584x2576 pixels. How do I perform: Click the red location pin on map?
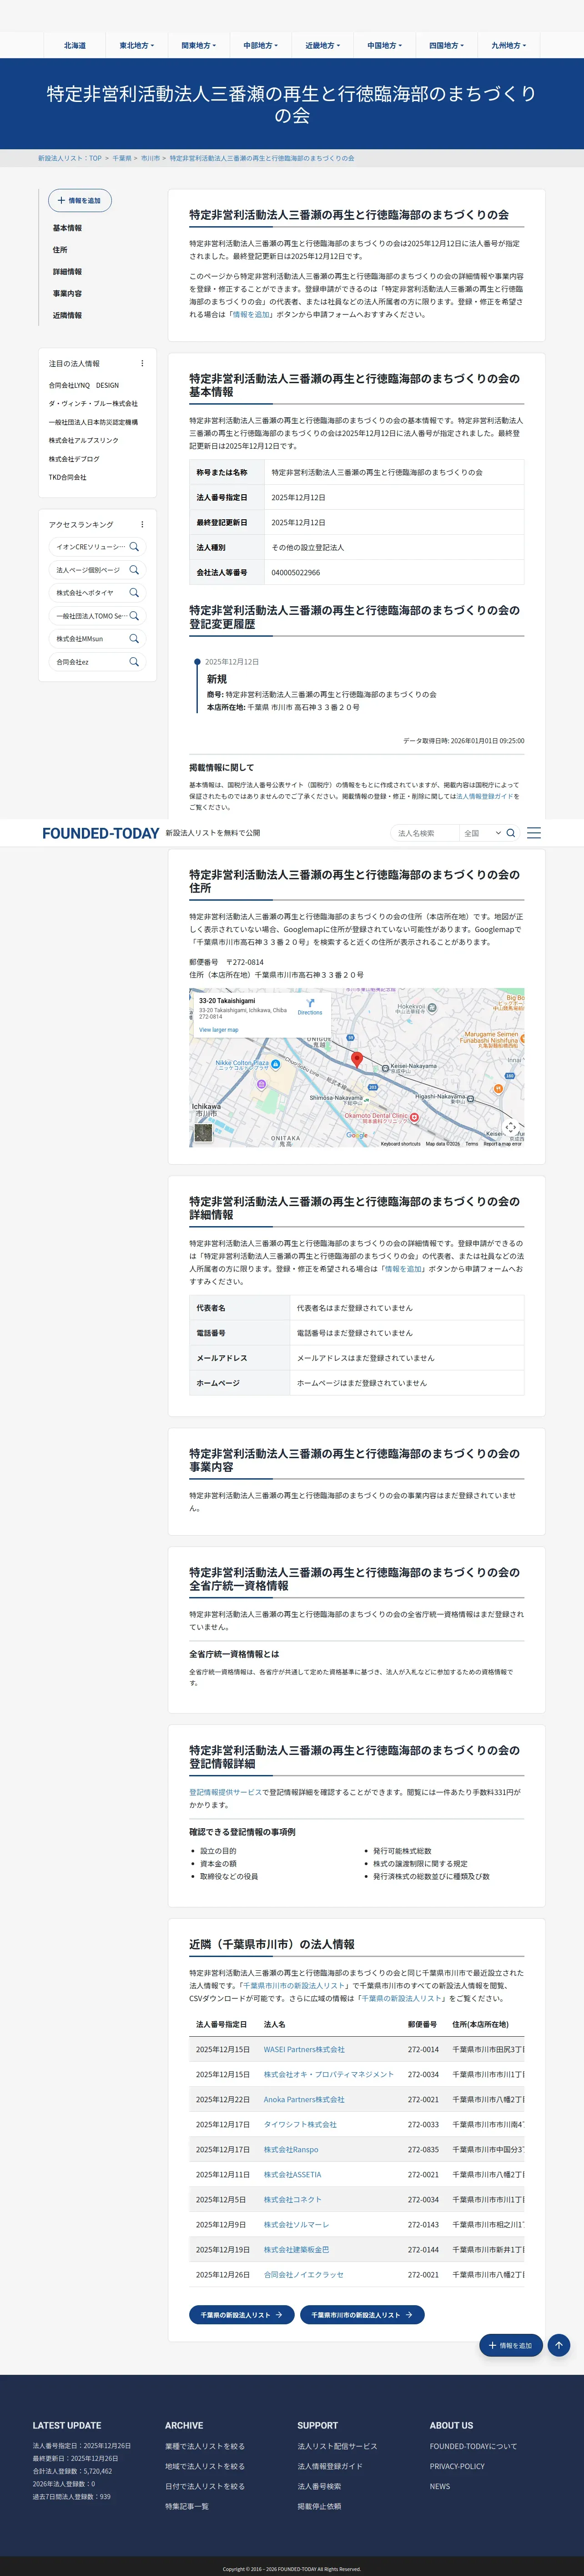tap(357, 1060)
